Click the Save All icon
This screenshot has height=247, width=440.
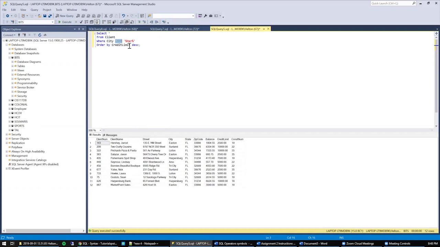(x=50, y=16)
